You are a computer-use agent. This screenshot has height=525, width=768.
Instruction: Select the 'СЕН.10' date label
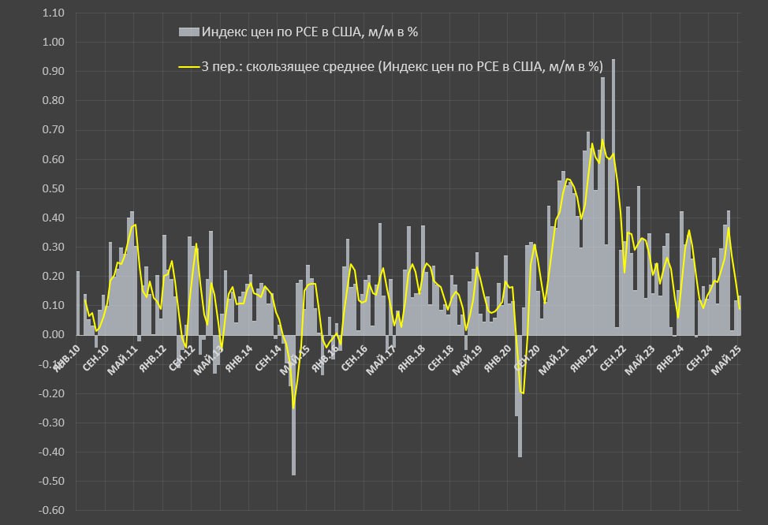(96, 359)
